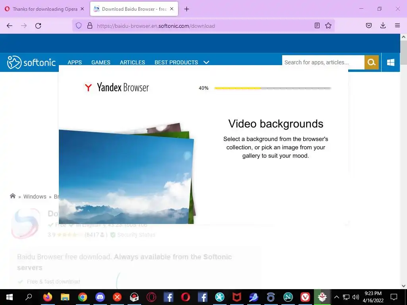Select the Windows platform icon
Image resolution: width=407 pixels, height=305 pixels.
(x=391, y=62)
